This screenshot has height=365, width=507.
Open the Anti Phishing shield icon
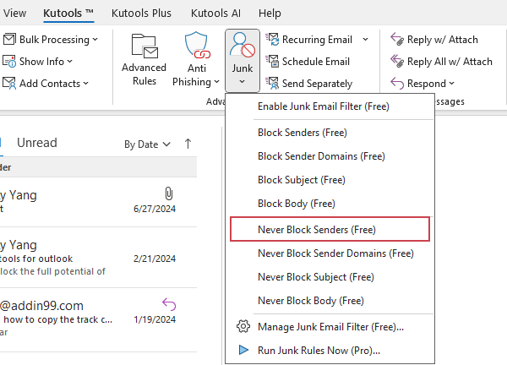tap(196, 46)
